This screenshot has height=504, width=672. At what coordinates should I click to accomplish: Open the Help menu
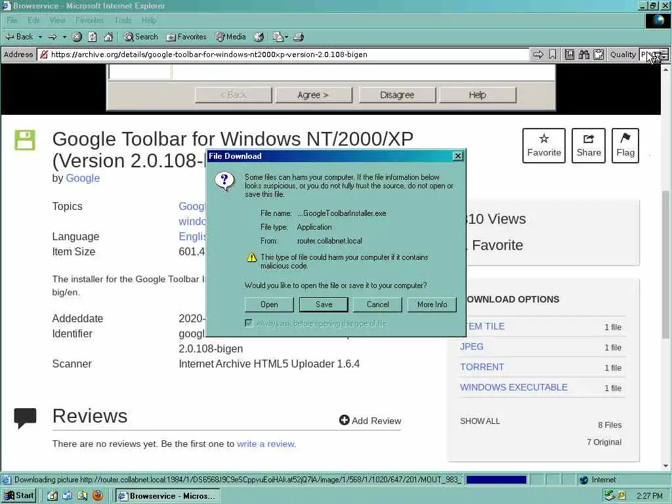point(149,20)
